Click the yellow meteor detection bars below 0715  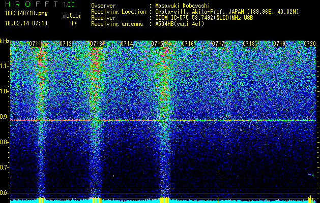coord(164,200)
